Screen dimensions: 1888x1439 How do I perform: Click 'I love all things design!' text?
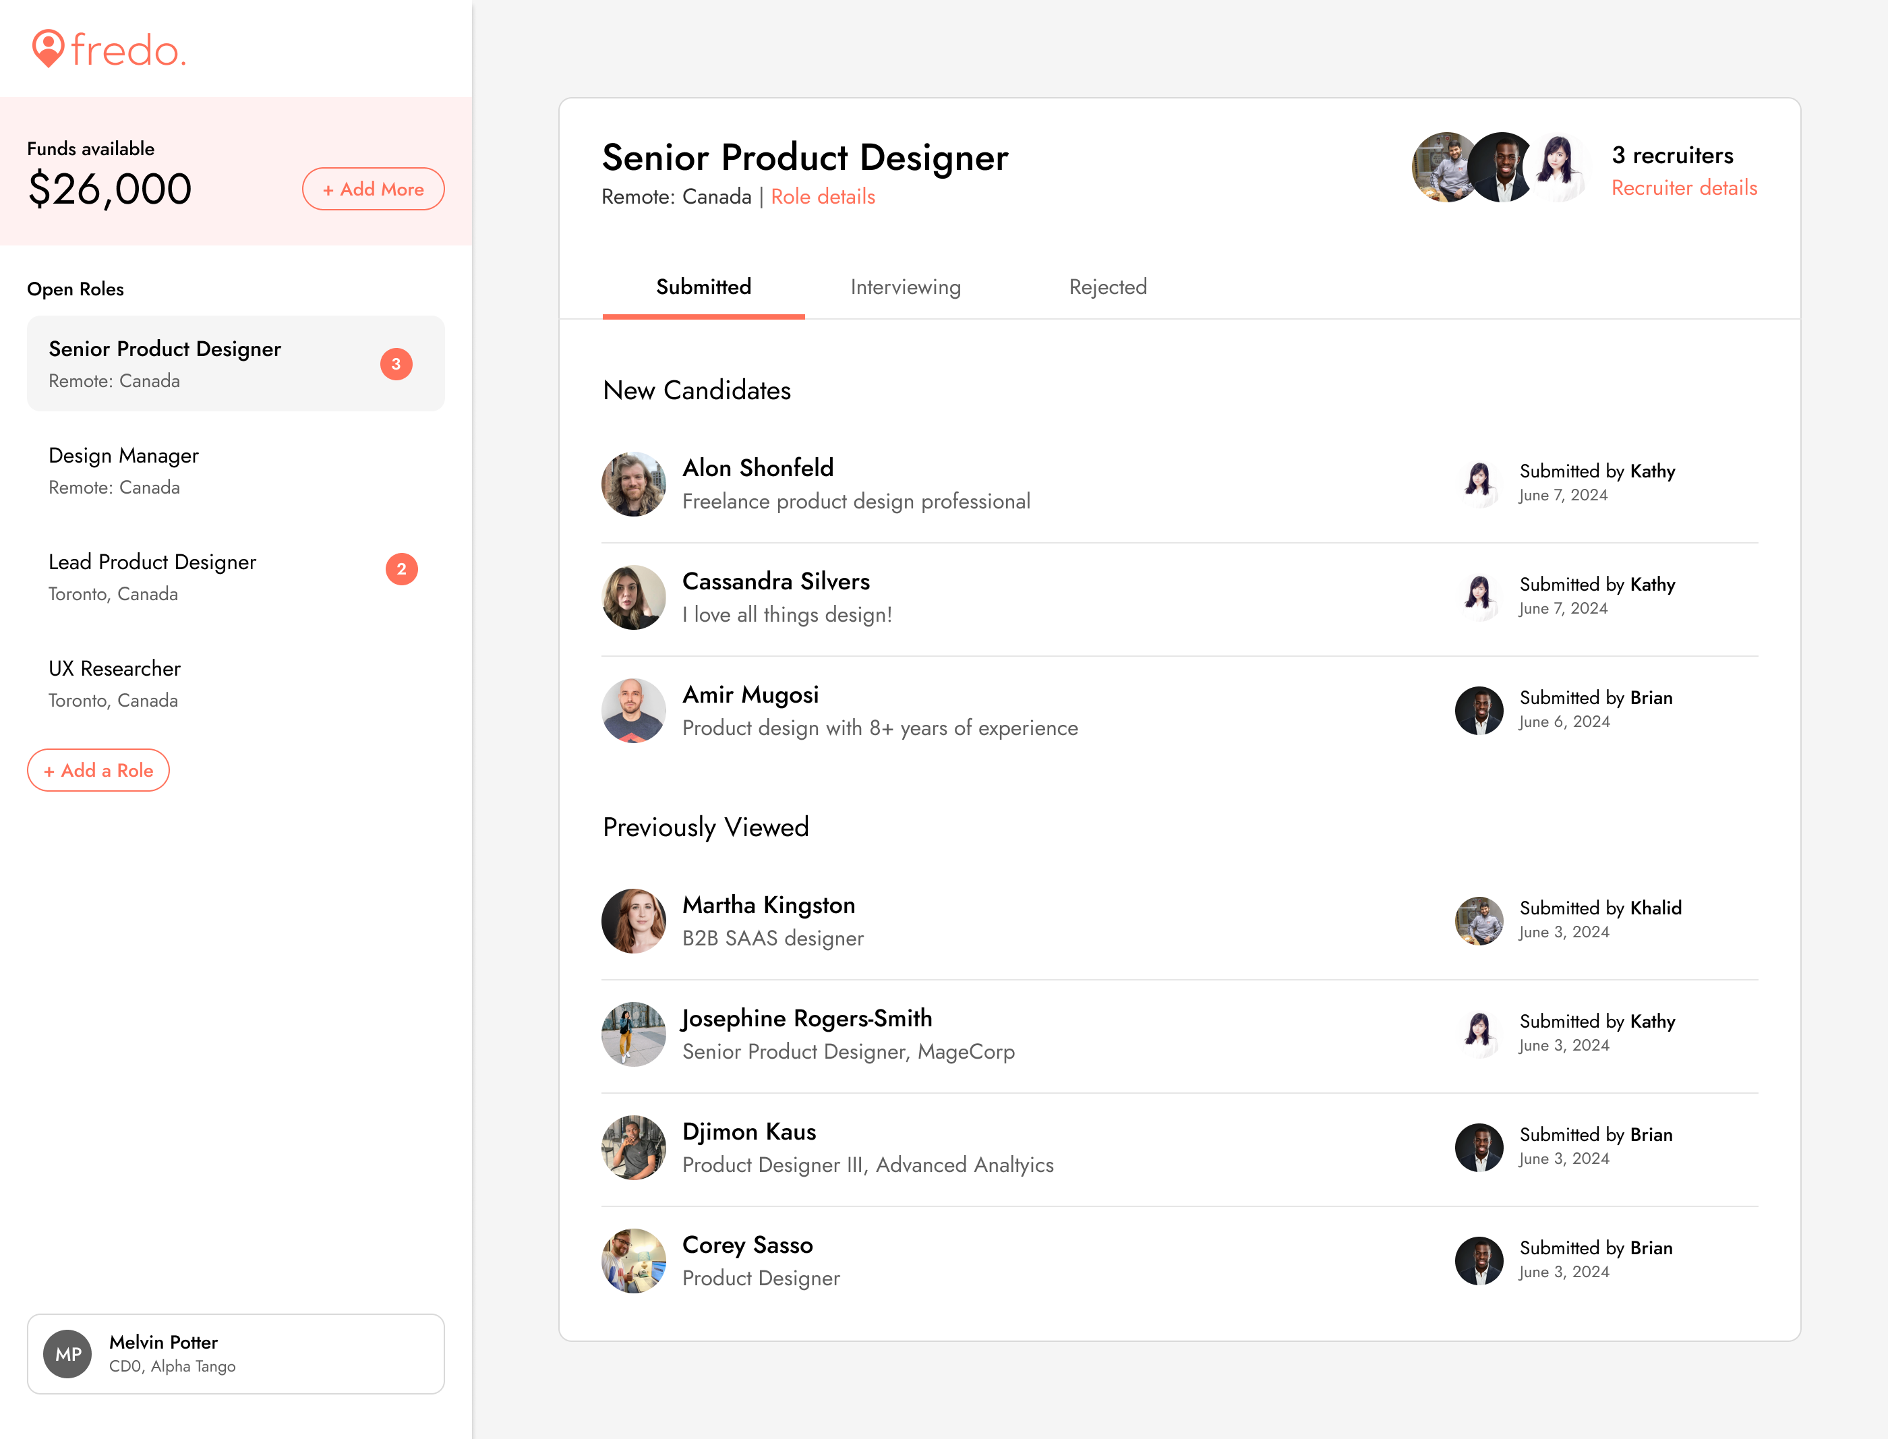(x=788, y=614)
